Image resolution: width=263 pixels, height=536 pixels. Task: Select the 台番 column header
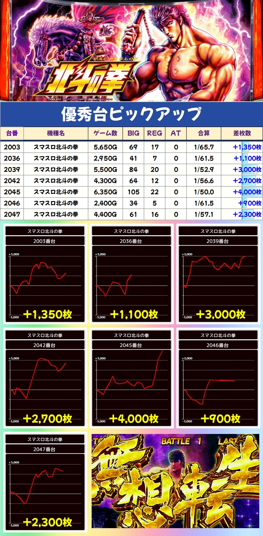(12, 133)
